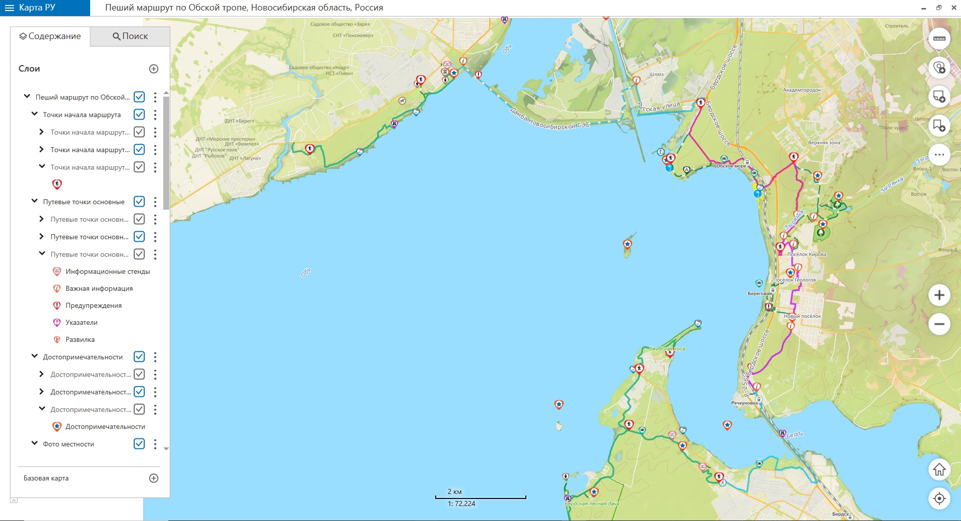Screen dimensions: 961x521
Task: Collapse the Пеший маршрут по Обской root layer
Action: coord(27,97)
